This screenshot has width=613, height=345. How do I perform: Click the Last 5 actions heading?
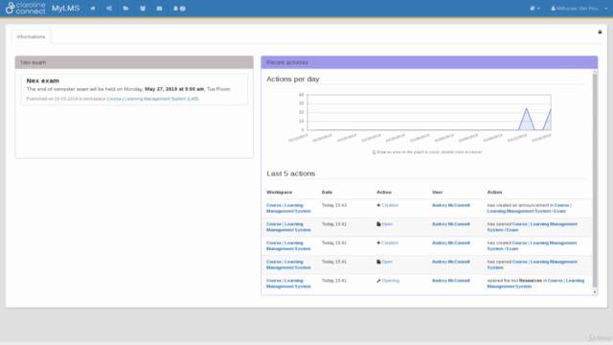pyautogui.click(x=291, y=173)
